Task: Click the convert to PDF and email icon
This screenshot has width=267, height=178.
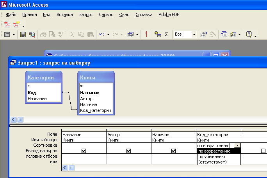Action: (16, 24)
